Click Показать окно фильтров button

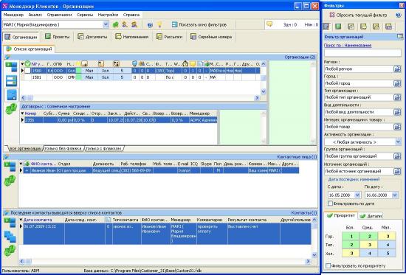pyautogui.click(x=199, y=24)
